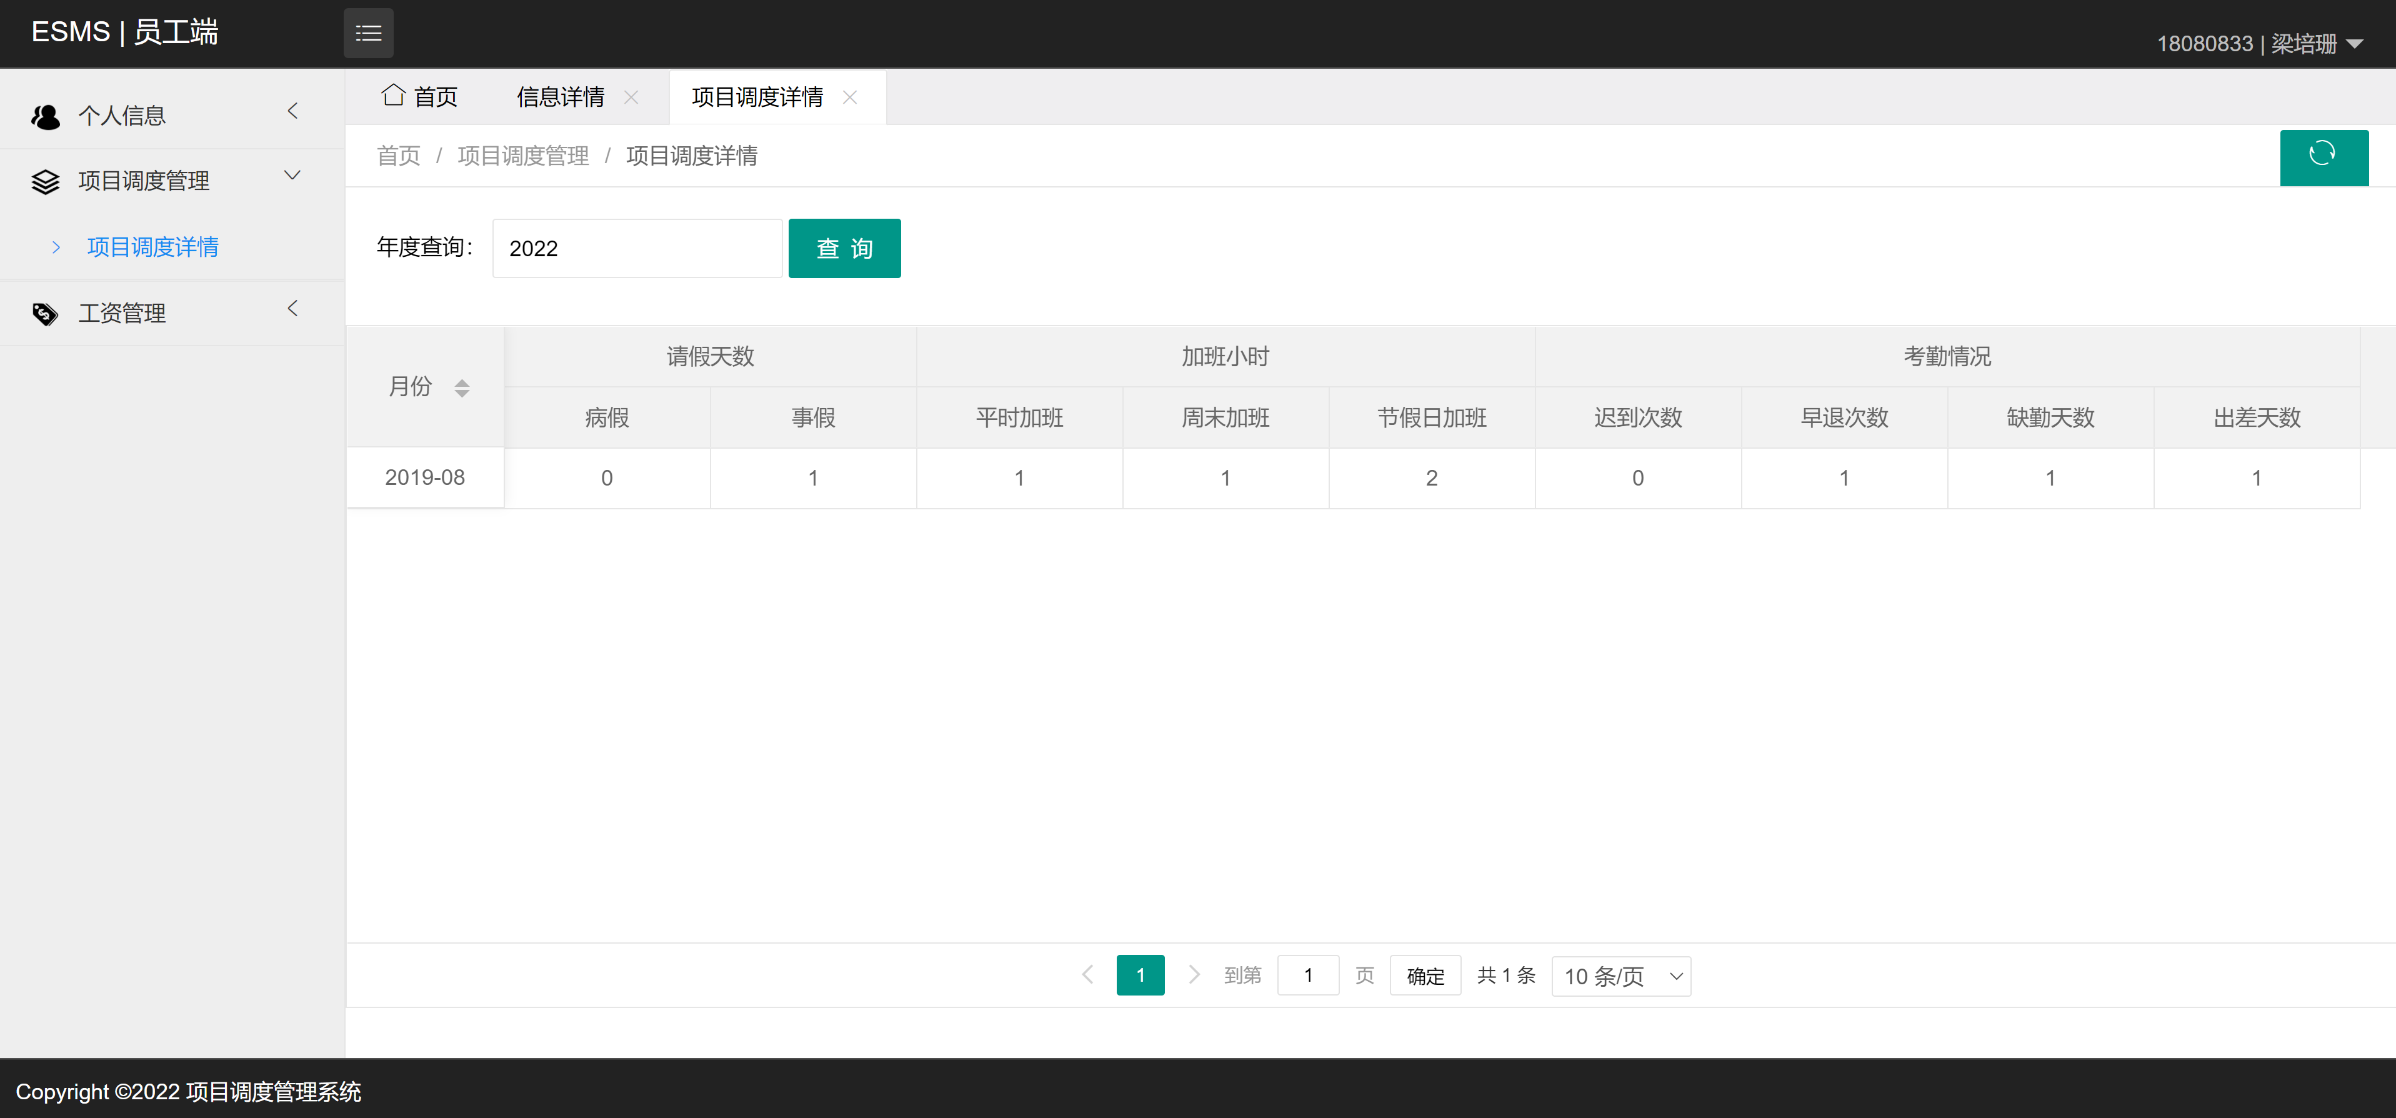Click the 年度查询 label
The width and height of the screenshot is (2396, 1118).
(x=425, y=247)
